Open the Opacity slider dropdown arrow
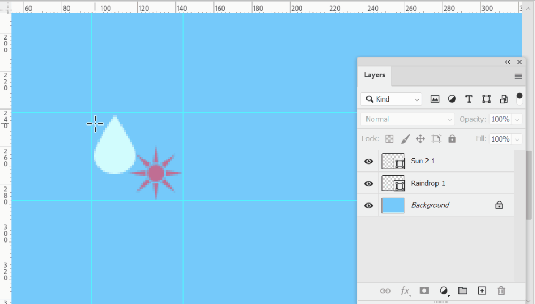The width and height of the screenshot is (535, 304). (x=517, y=119)
